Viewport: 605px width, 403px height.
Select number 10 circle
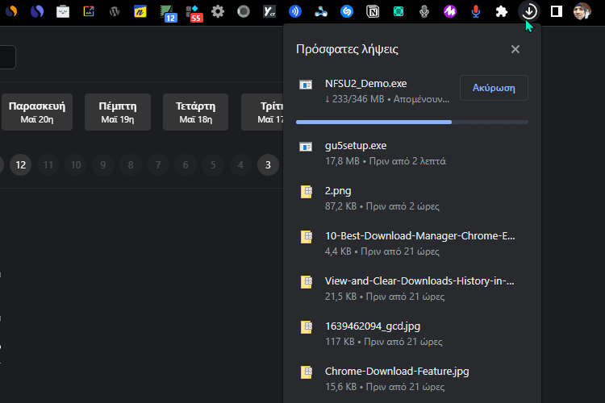(76, 165)
